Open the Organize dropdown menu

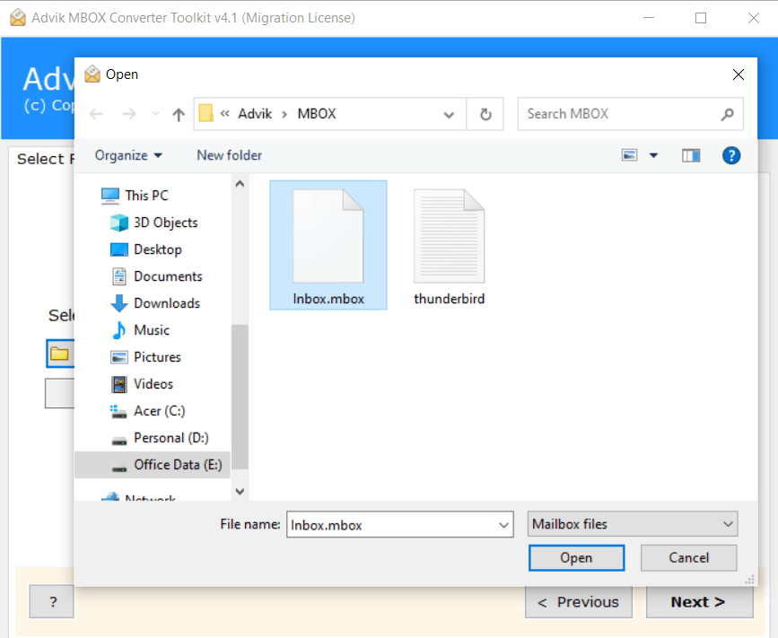pos(127,155)
